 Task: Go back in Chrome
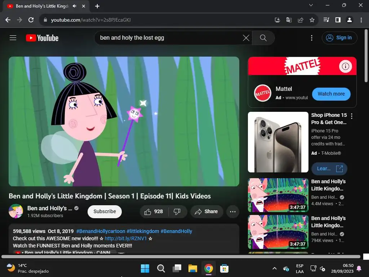click(8, 20)
